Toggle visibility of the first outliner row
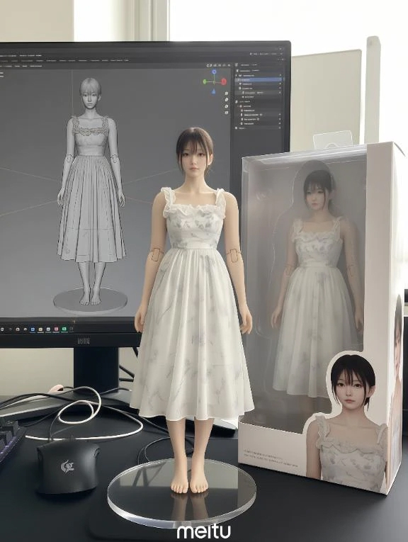This screenshot has height=542, width=408. 280,75
